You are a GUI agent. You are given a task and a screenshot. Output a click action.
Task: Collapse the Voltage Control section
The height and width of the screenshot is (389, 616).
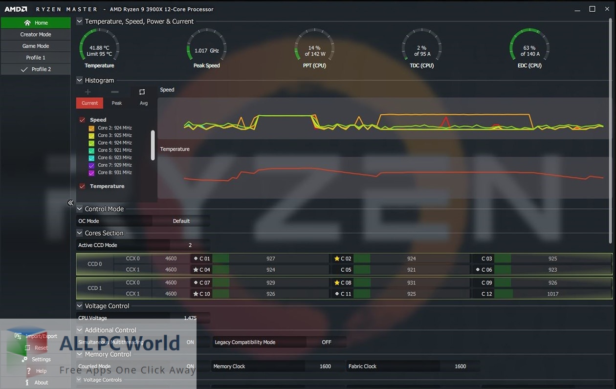pos(80,306)
